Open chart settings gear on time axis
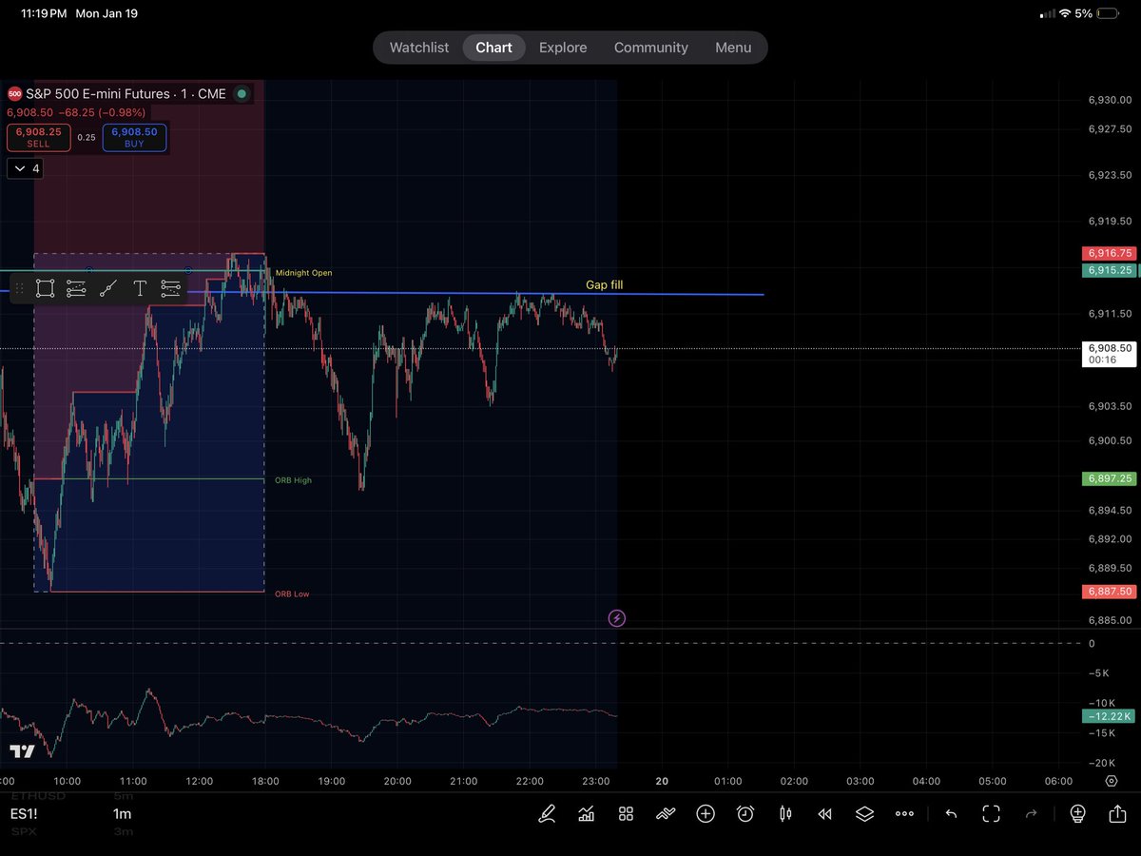Image resolution: width=1141 pixels, height=856 pixels. 1112,782
